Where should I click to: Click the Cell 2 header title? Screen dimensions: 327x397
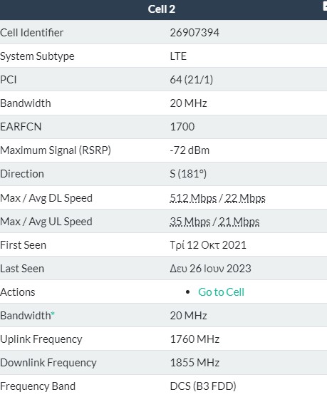162,9
